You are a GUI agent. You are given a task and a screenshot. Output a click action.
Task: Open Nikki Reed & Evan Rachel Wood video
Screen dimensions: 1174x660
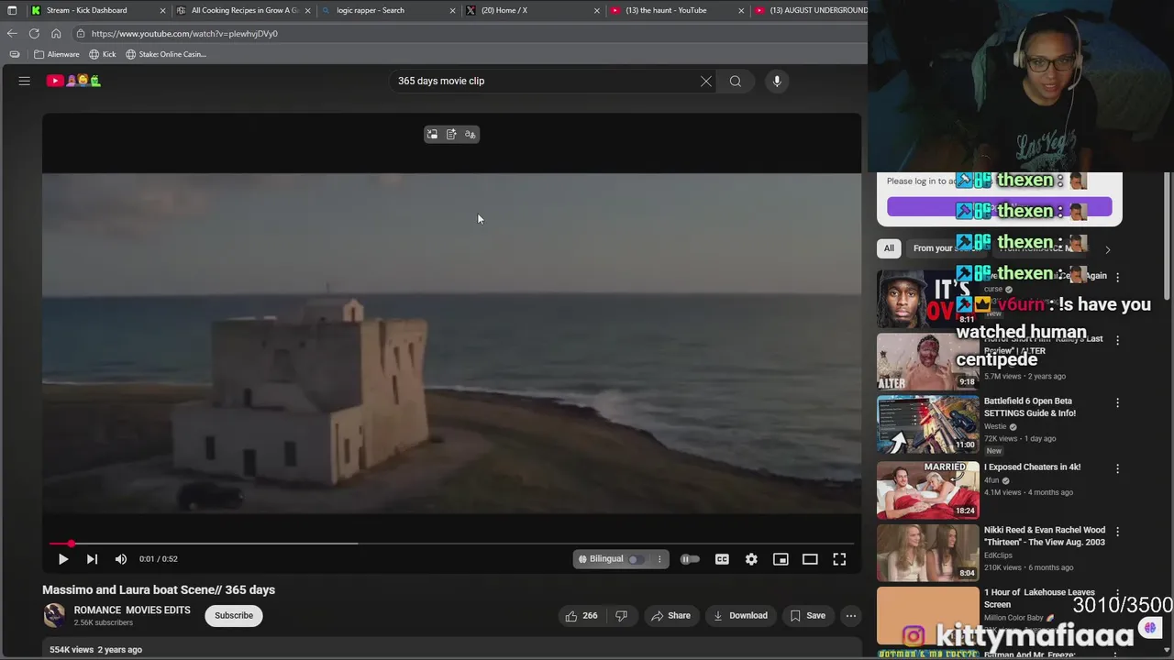927,553
